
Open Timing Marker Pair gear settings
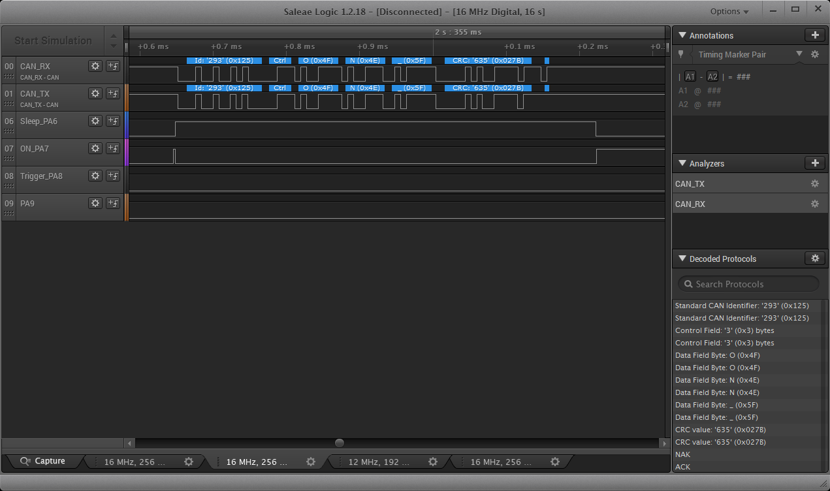(814, 55)
